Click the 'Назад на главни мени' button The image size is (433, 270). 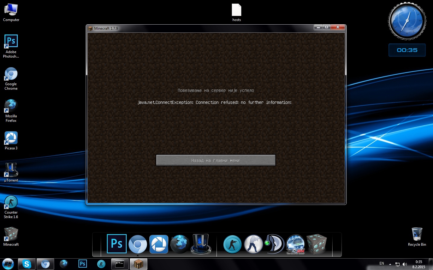pyautogui.click(x=216, y=160)
